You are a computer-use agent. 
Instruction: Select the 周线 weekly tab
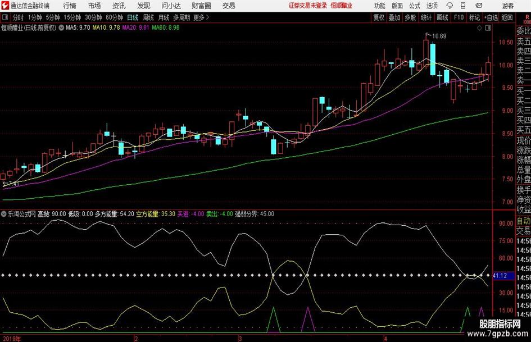coord(148,17)
